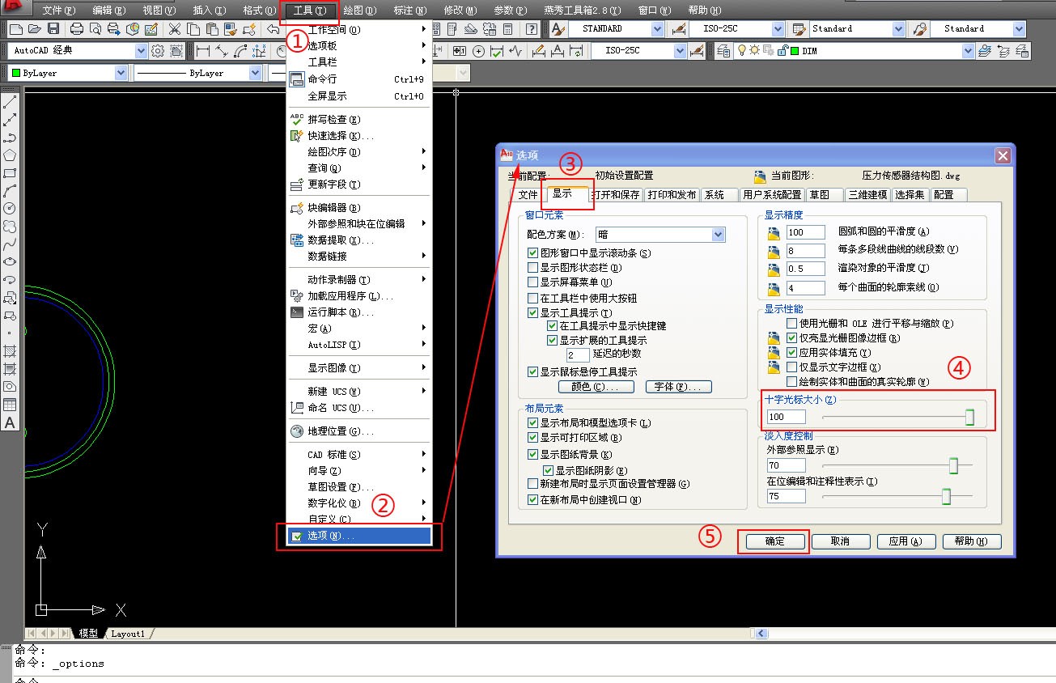Enable 仅显示文字边框 checkbox
The height and width of the screenshot is (683, 1056).
(x=793, y=367)
